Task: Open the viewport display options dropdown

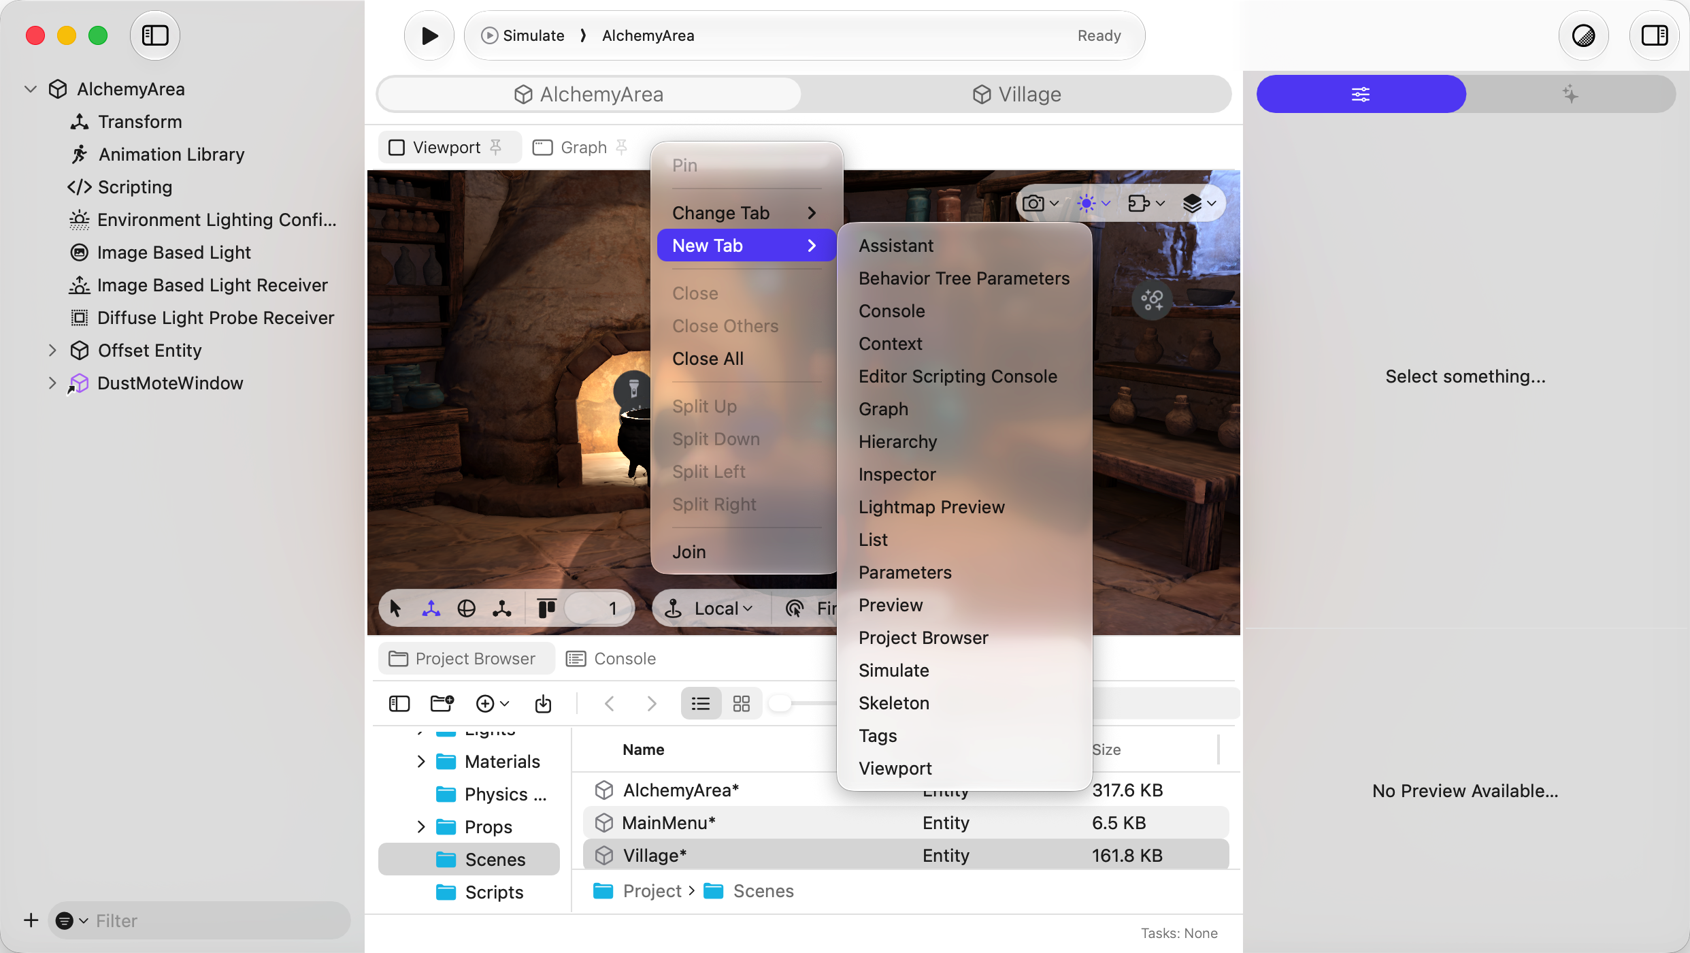Action: [1146, 204]
